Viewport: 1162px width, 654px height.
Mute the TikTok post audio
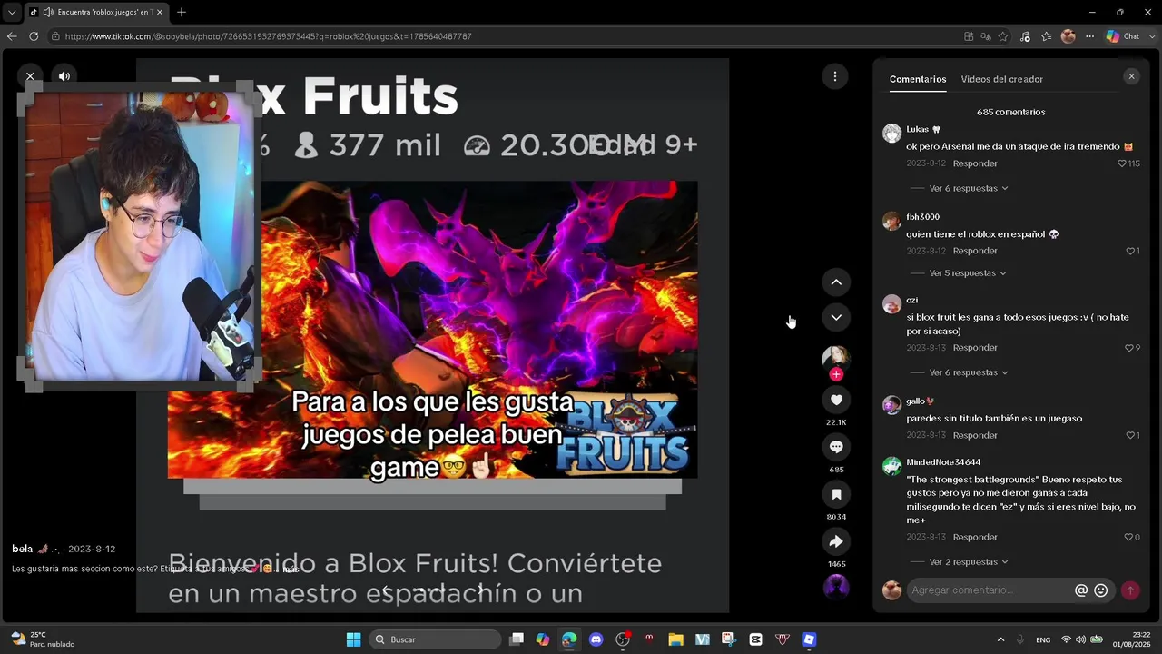point(64,76)
